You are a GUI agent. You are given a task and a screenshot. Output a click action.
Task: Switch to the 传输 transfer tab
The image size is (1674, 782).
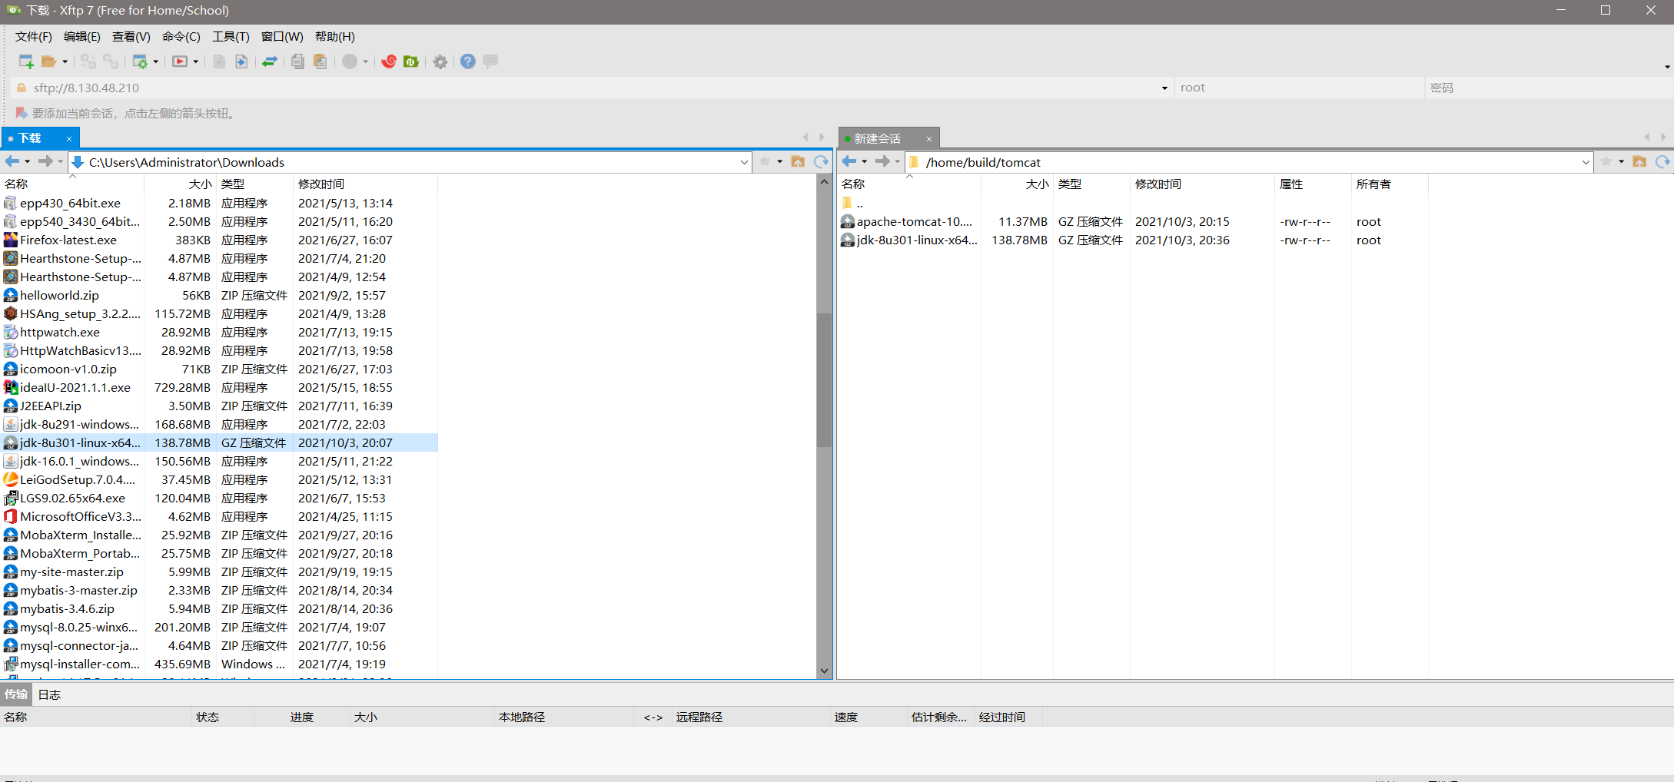click(x=16, y=694)
